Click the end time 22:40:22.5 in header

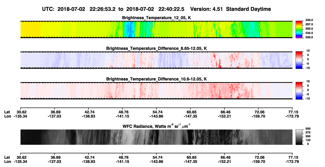click(171, 9)
